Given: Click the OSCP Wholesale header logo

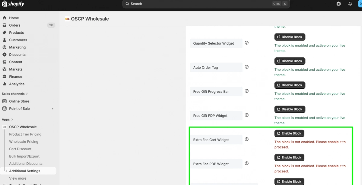Looking at the screenshot, I should click(67, 19).
